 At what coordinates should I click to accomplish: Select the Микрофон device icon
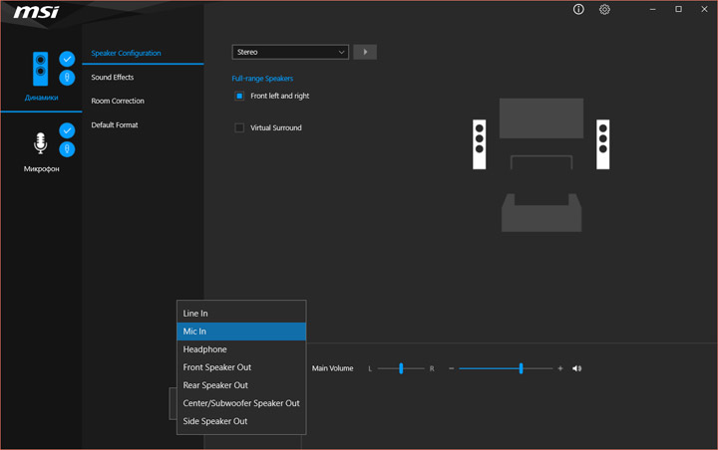(40, 142)
